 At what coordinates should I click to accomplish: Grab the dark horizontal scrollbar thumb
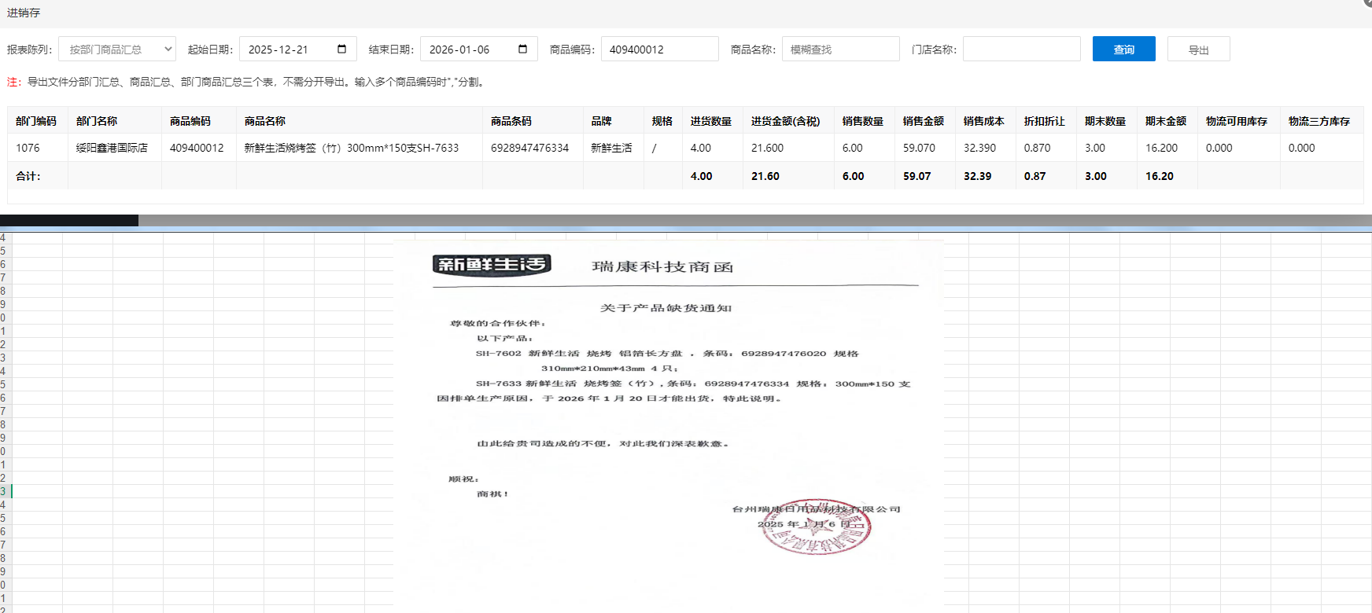[69, 221]
